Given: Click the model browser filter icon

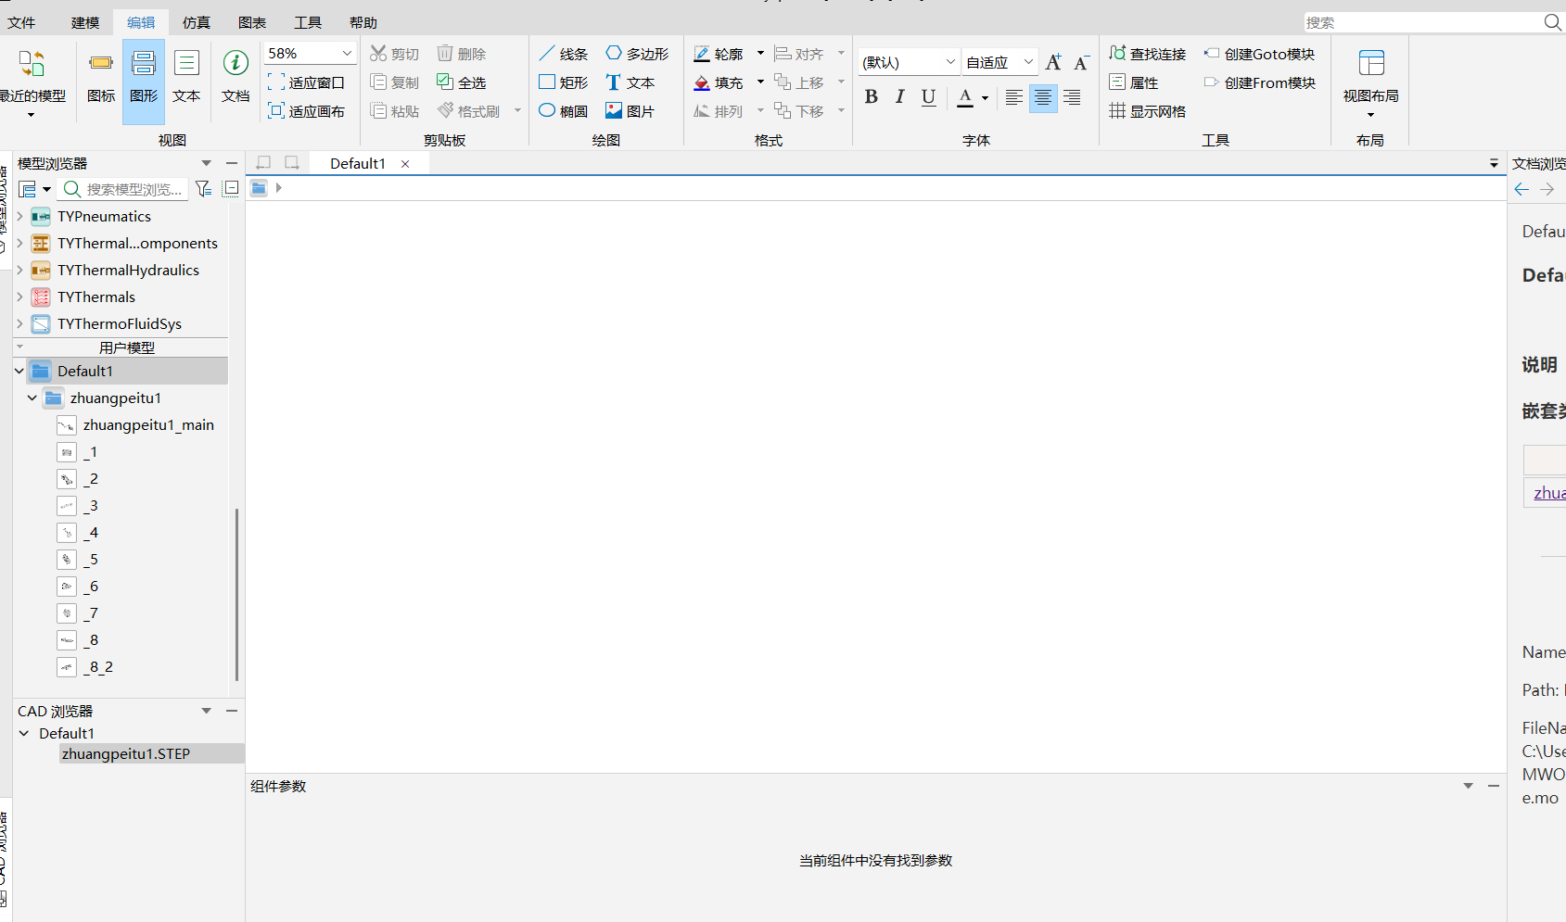Looking at the screenshot, I should (203, 189).
